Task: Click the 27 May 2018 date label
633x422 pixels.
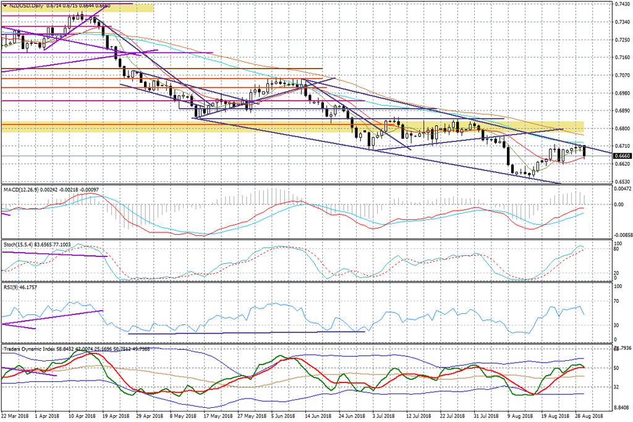Action: [252, 416]
